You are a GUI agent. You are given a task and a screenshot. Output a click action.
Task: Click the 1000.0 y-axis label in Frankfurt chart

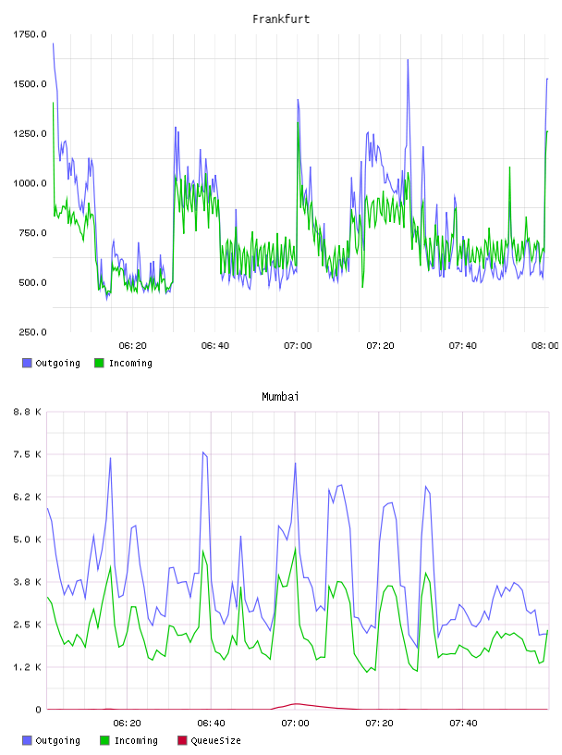coord(30,183)
